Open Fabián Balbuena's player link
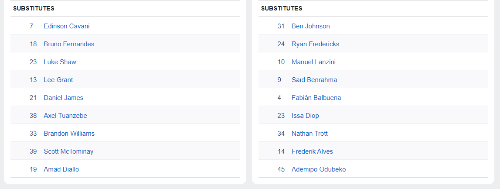The width and height of the screenshot is (500, 189). [316, 98]
